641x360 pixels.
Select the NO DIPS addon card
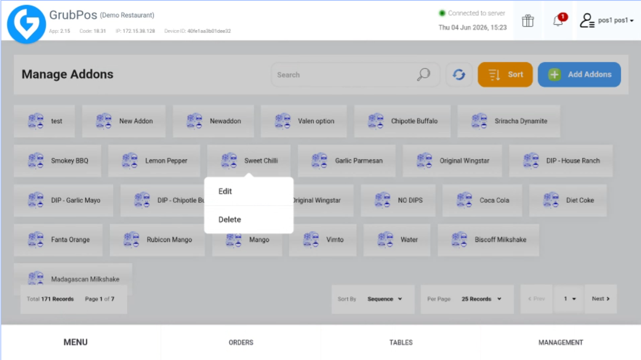tap(398, 200)
